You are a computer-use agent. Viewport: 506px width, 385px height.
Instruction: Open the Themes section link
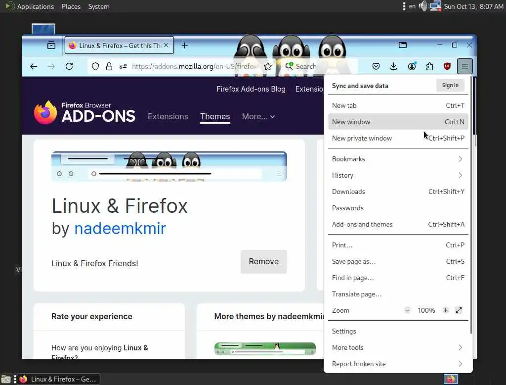tap(215, 116)
